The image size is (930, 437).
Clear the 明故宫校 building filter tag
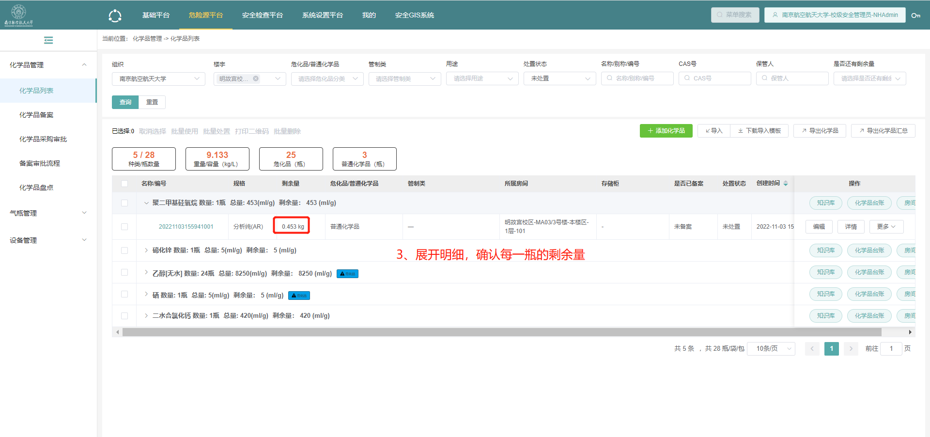pos(256,78)
